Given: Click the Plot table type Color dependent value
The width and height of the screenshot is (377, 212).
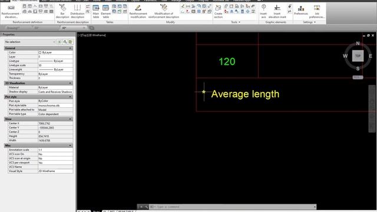Looking at the screenshot, I should (55, 114).
